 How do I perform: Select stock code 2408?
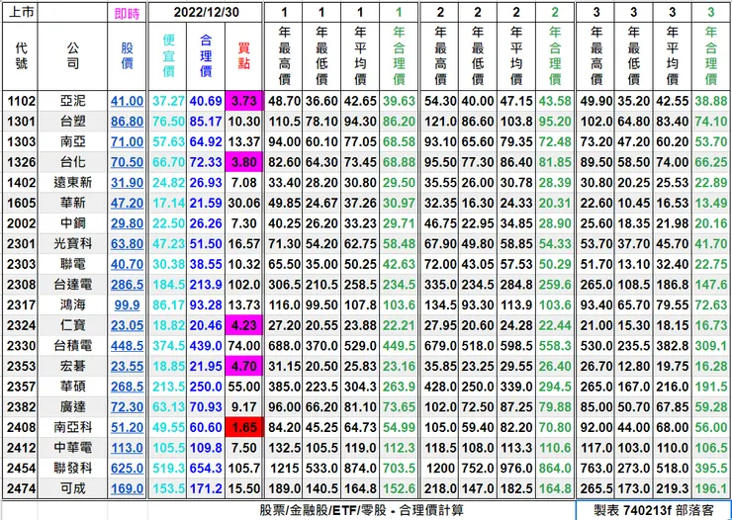[21, 427]
